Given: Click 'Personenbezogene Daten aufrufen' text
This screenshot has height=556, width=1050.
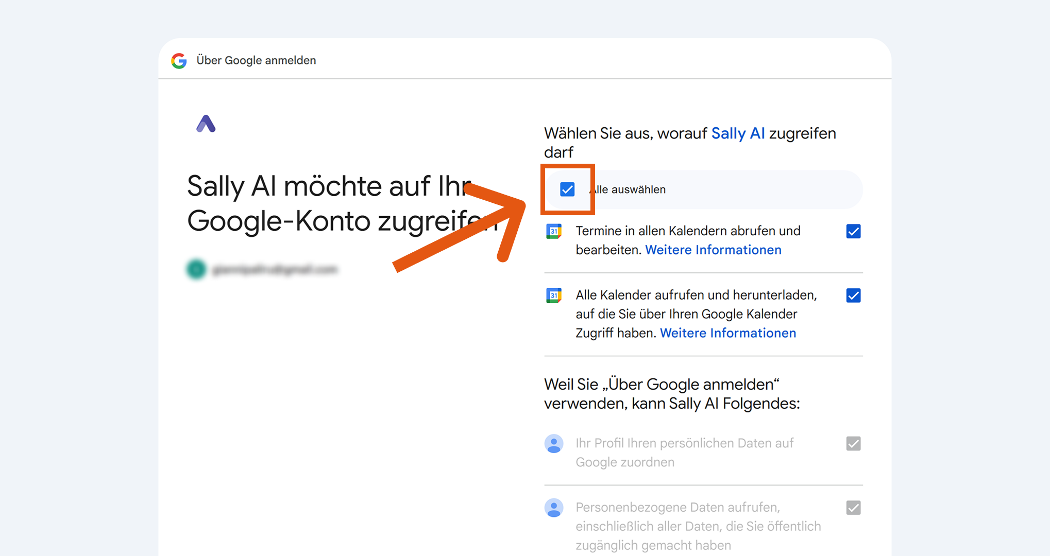Looking at the screenshot, I should [698, 526].
